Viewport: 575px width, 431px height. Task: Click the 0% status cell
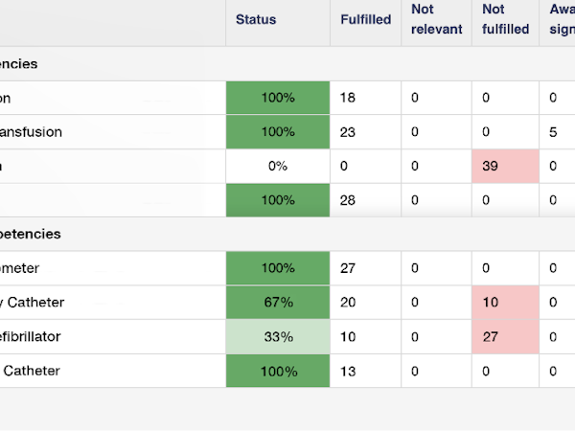tap(278, 166)
